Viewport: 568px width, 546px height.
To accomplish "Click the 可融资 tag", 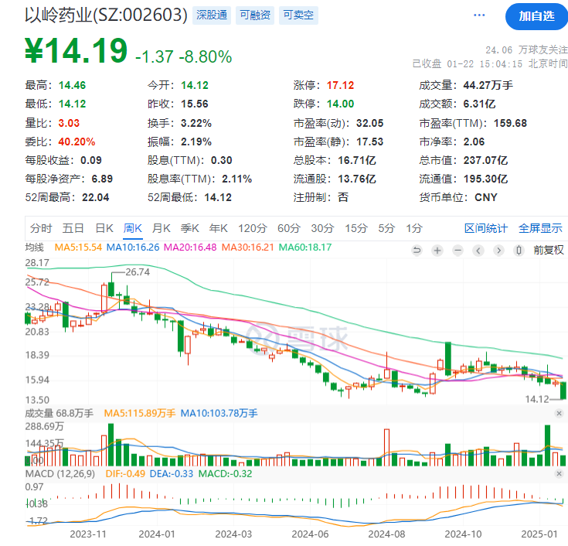I will 255,15.
